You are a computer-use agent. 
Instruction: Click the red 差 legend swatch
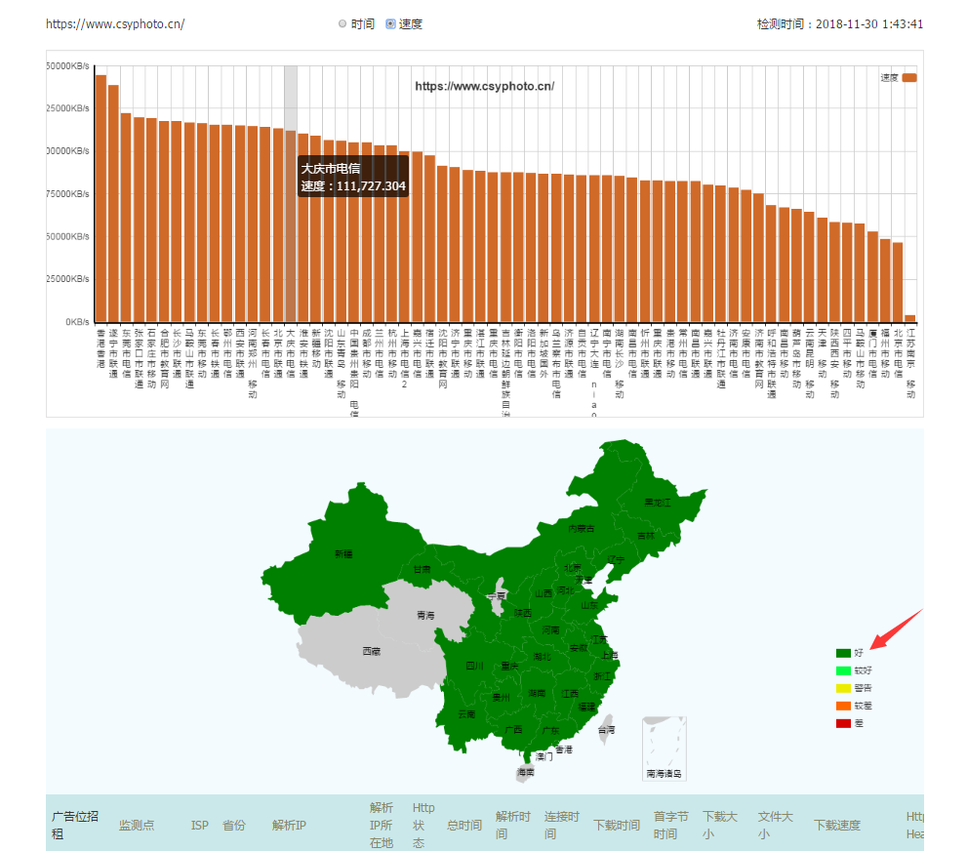coord(843,723)
